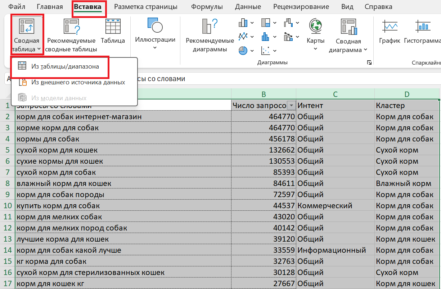
Task: Click the value 33559
Action: (x=264, y=250)
